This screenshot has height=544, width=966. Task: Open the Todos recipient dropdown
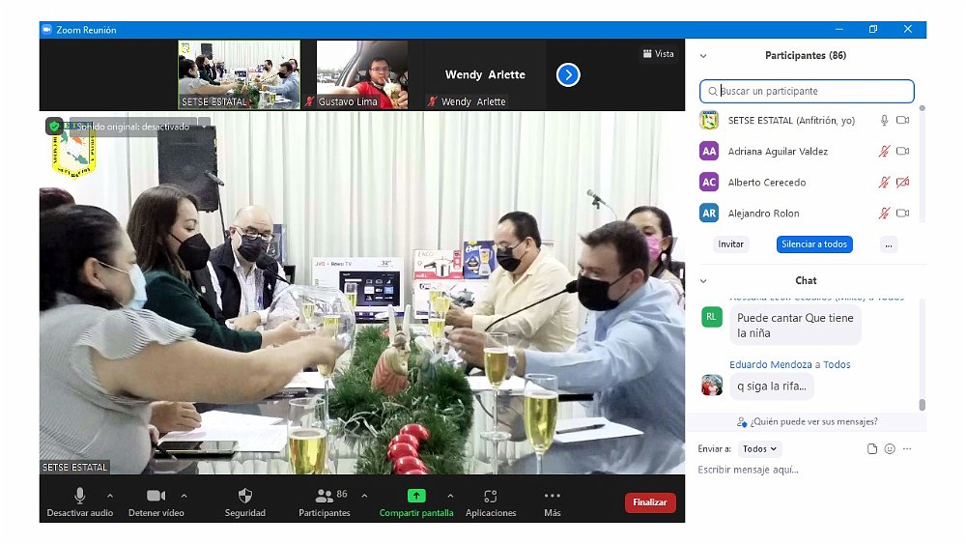coord(759,449)
